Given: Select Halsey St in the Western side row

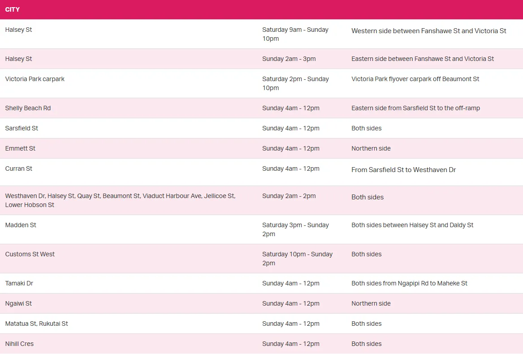Looking at the screenshot, I should [x=18, y=30].
